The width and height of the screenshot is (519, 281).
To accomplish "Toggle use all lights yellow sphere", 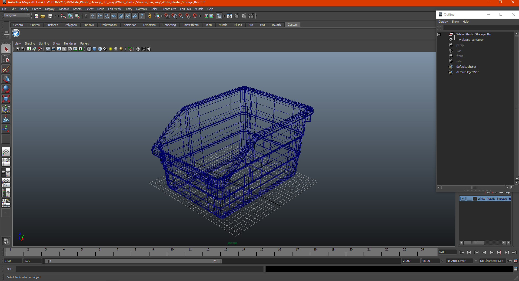I will point(111,49).
